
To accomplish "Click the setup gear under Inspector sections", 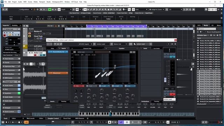I will 4,104.
